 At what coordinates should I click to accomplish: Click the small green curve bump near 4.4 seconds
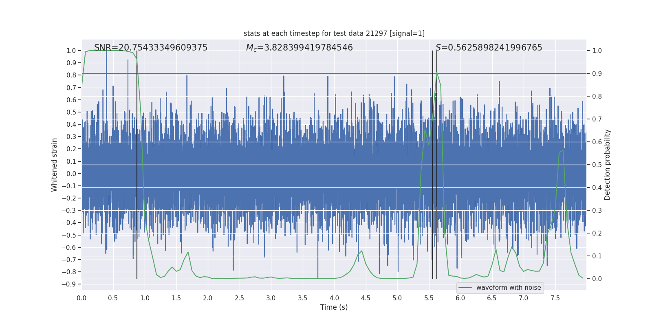coord(361,251)
